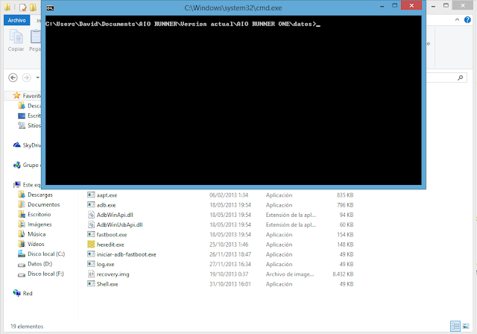Click the Explorer help question mark icon
Viewport: 477px width, 334px height.
click(467, 20)
